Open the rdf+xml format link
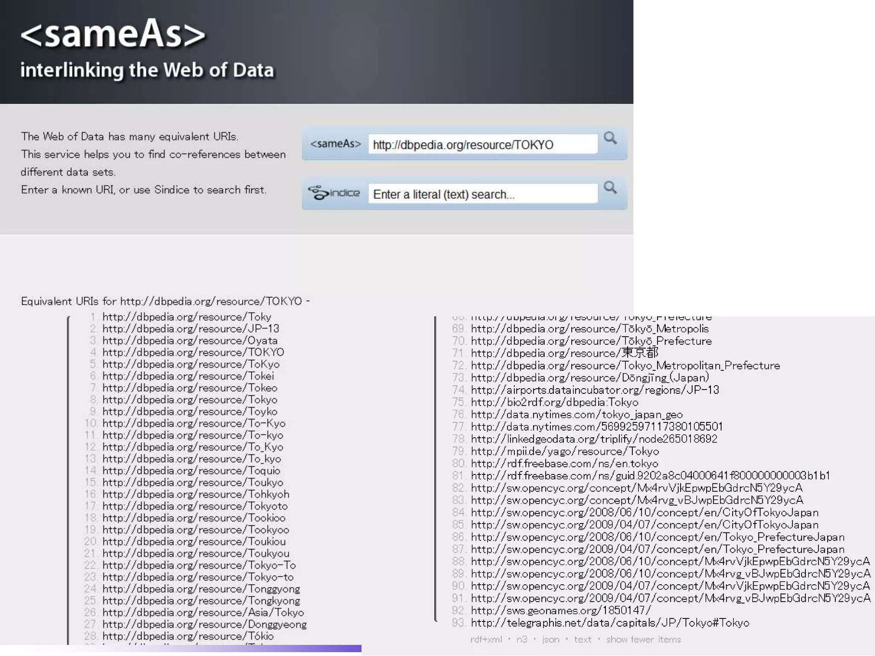Screen dimensions: 875x656 (x=486, y=639)
